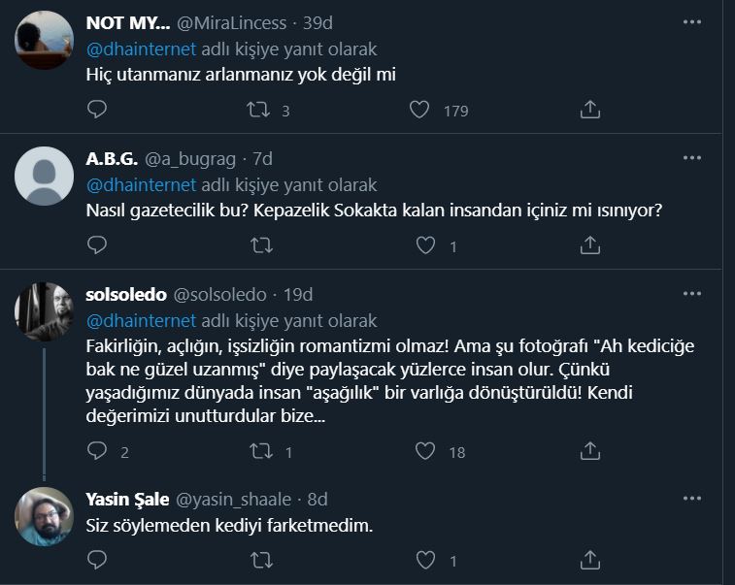Open more options on MiraLincess's tweet
The height and width of the screenshot is (585, 735).
coord(691,21)
